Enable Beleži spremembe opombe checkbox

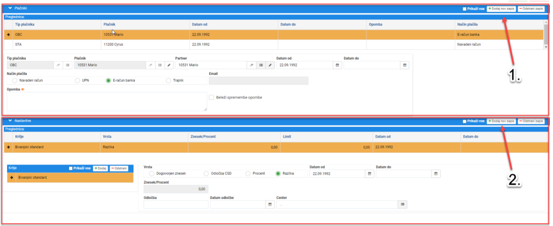pos(212,97)
